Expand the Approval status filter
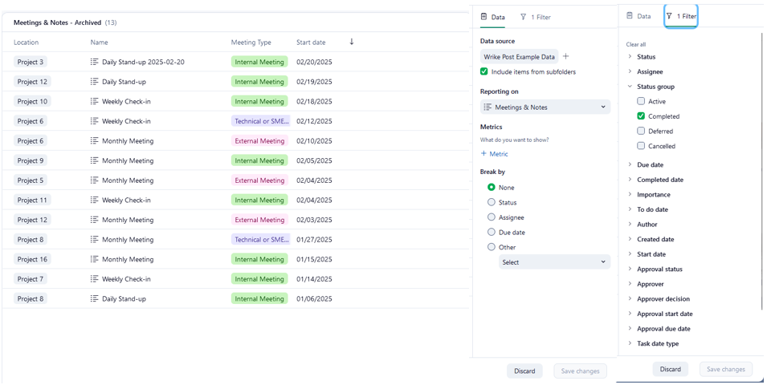 pyautogui.click(x=630, y=269)
